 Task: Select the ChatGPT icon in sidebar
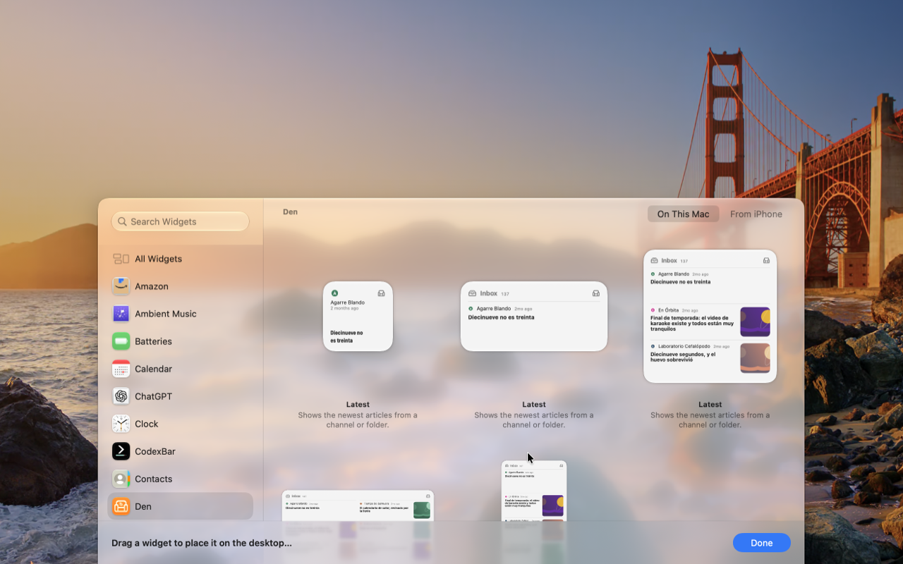(x=121, y=396)
